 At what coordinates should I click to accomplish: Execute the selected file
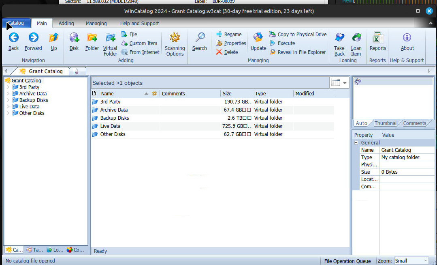[x=282, y=43]
